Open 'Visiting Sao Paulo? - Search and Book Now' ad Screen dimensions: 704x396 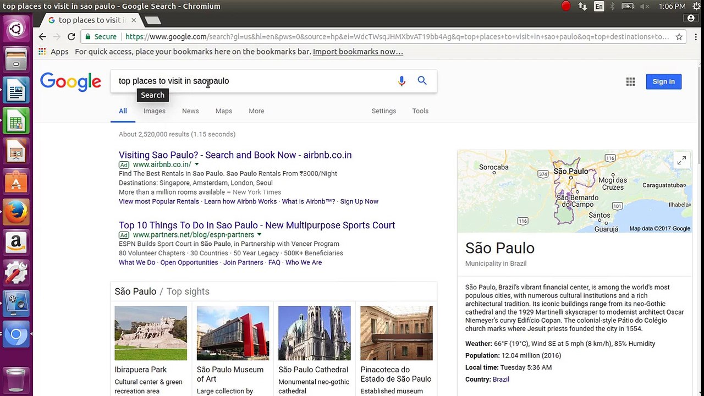coord(235,155)
